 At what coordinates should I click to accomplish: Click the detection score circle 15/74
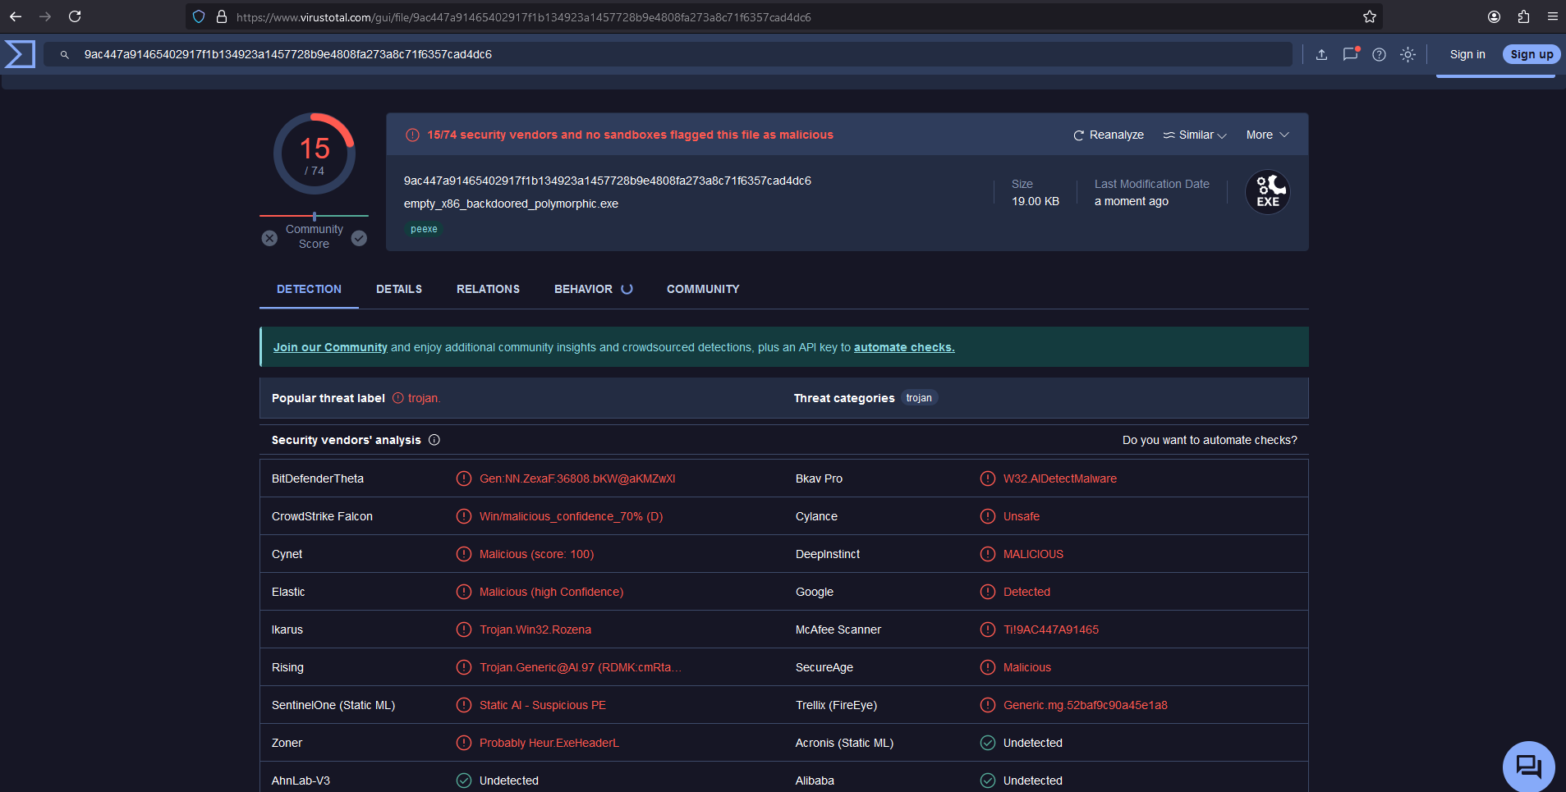tap(315, 153)
